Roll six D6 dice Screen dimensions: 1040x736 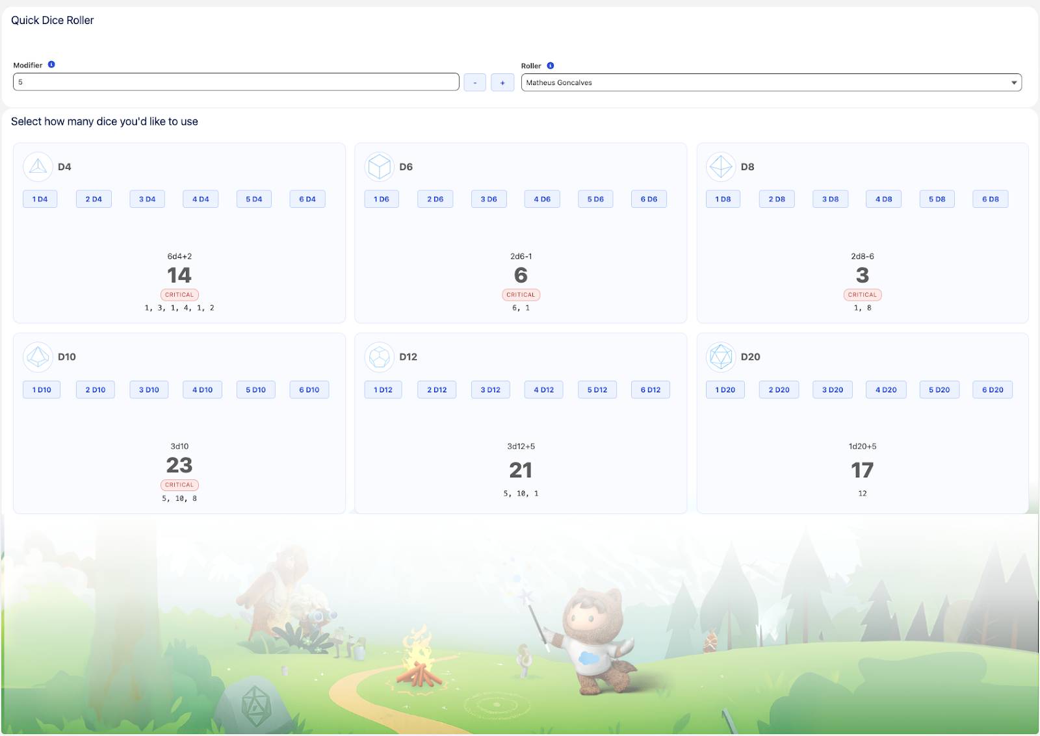click(x=649, y=199)
